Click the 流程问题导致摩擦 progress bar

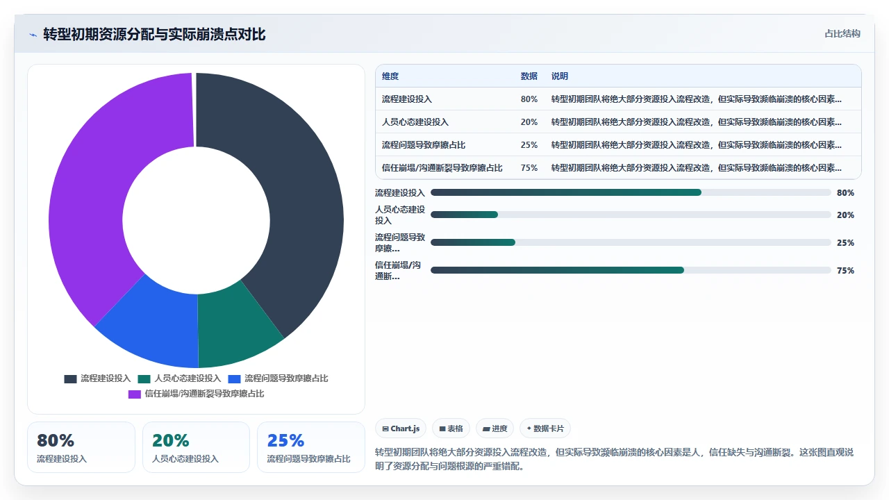point(631,242)
